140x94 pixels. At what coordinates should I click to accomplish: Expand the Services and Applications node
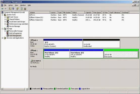point(3,38)
